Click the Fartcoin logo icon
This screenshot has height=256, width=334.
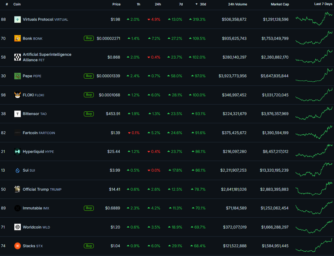tap(17, 133)
